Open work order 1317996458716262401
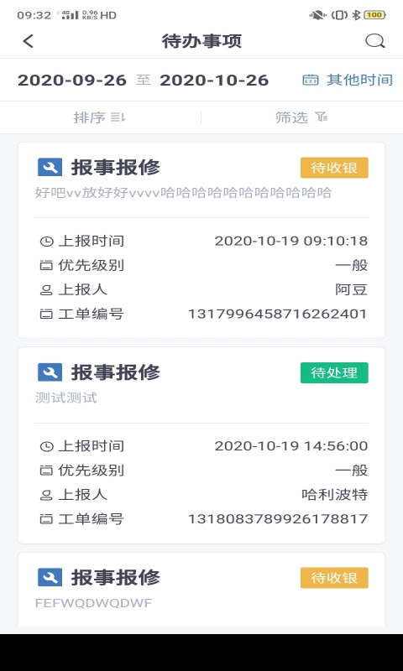This screenshot has width=403, height=671. coord(201,241)
